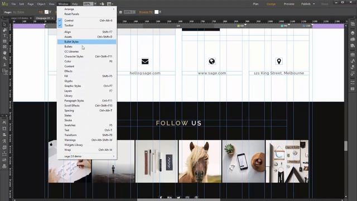
Task: Click the view options icon in top bar
Action: [109, 4]
